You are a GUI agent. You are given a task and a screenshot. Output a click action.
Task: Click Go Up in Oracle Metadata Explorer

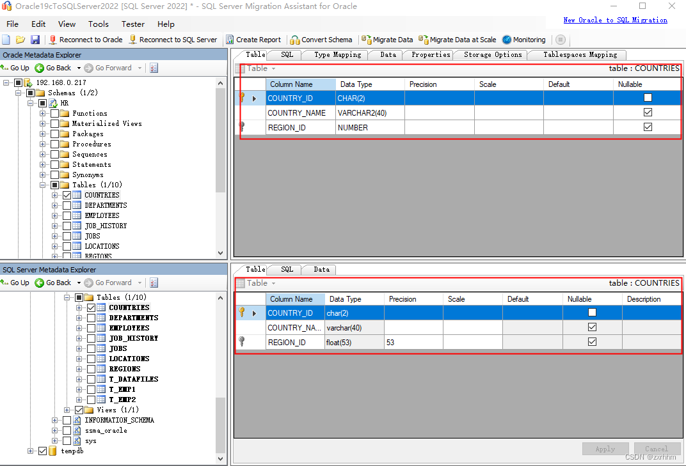point(15,68)
